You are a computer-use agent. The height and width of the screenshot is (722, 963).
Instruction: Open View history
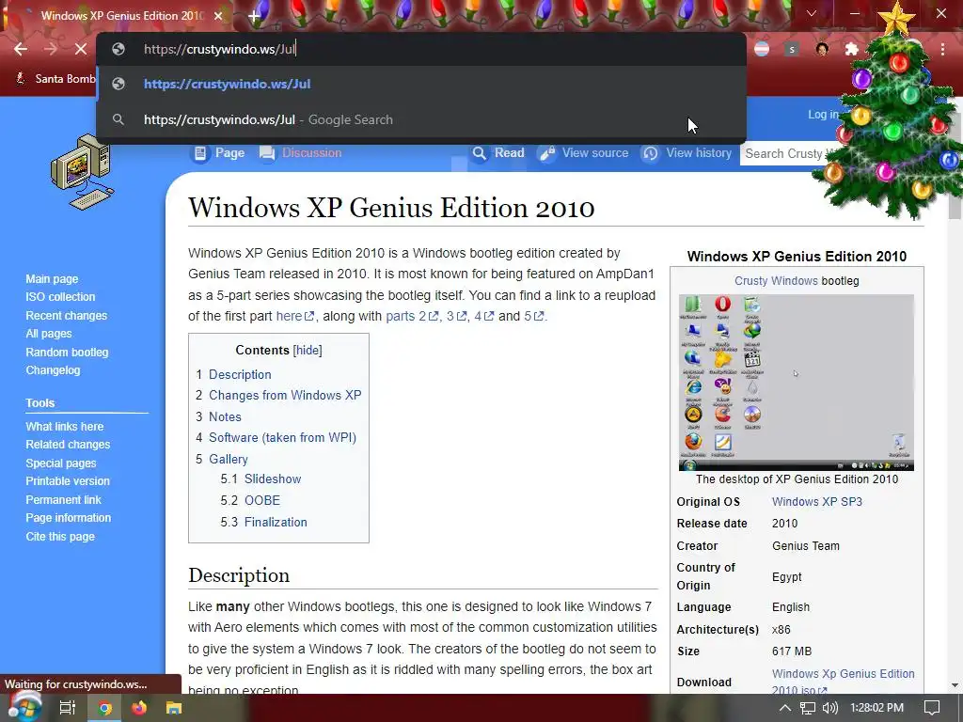(x=686, y=153)
